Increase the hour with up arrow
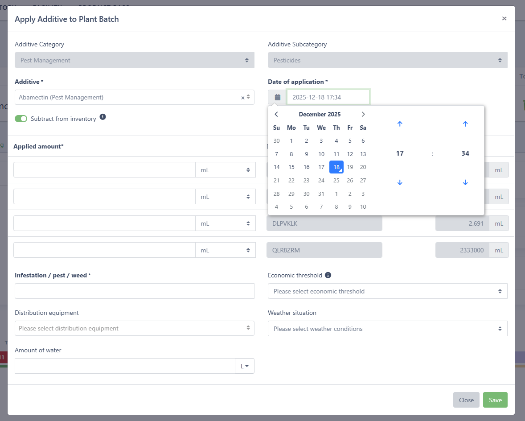This screenshot has height=421, width=525. (400, 124)
